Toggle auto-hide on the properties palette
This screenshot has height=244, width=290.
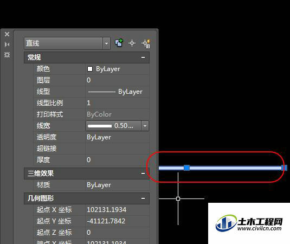point(7,44)
